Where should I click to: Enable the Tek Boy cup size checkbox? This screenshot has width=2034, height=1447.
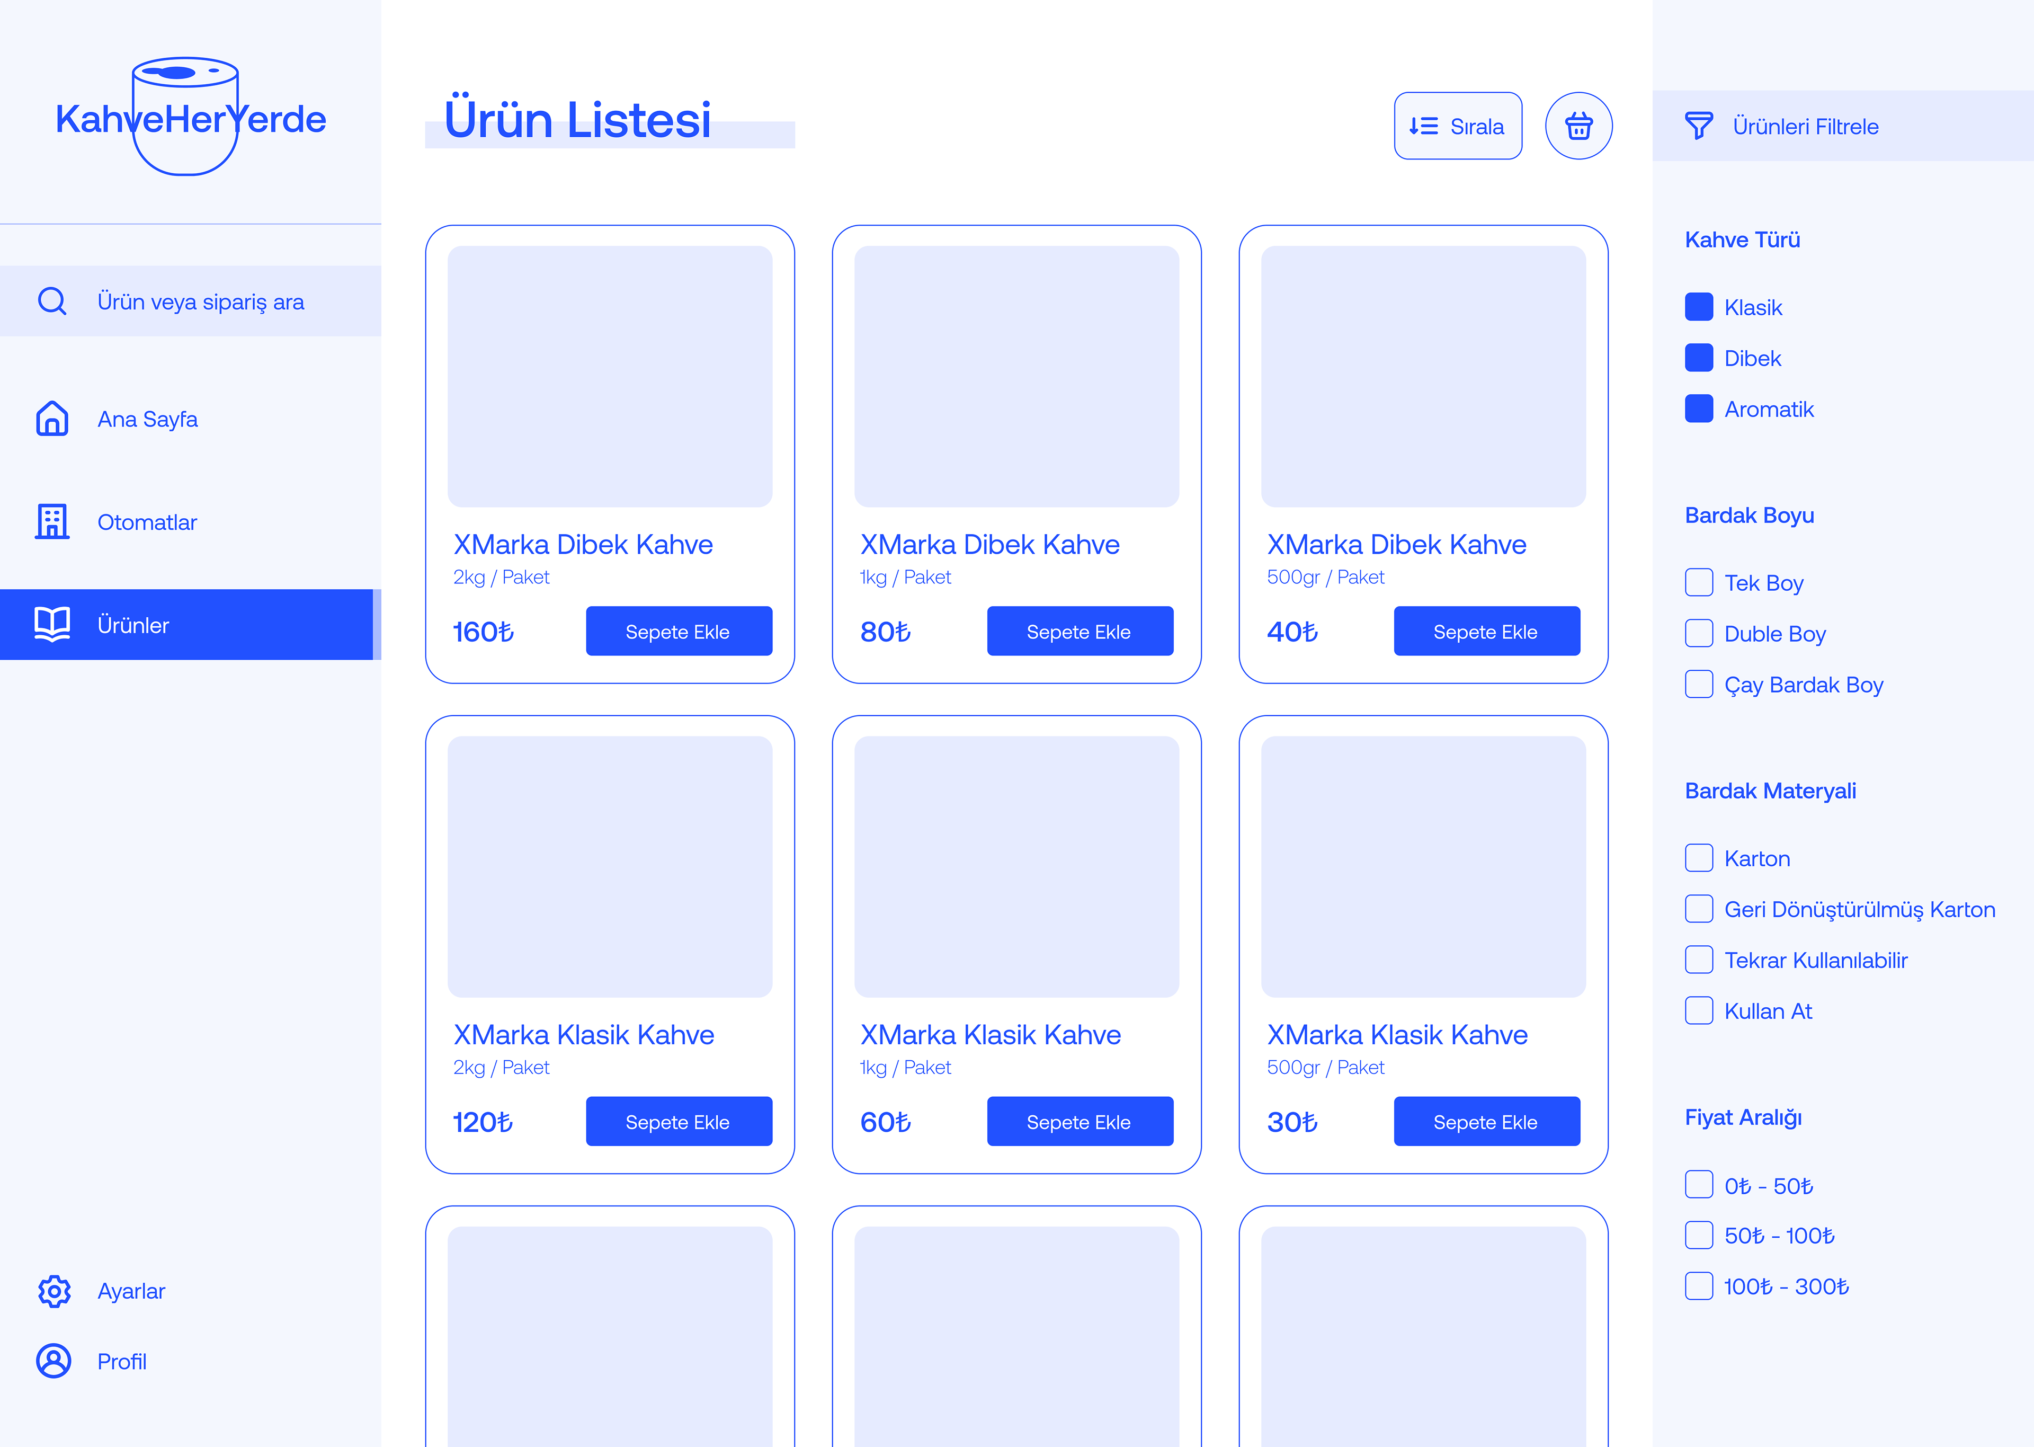click(x=1698, y=583)
